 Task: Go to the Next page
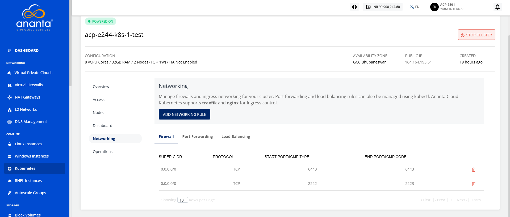(462, 200)
